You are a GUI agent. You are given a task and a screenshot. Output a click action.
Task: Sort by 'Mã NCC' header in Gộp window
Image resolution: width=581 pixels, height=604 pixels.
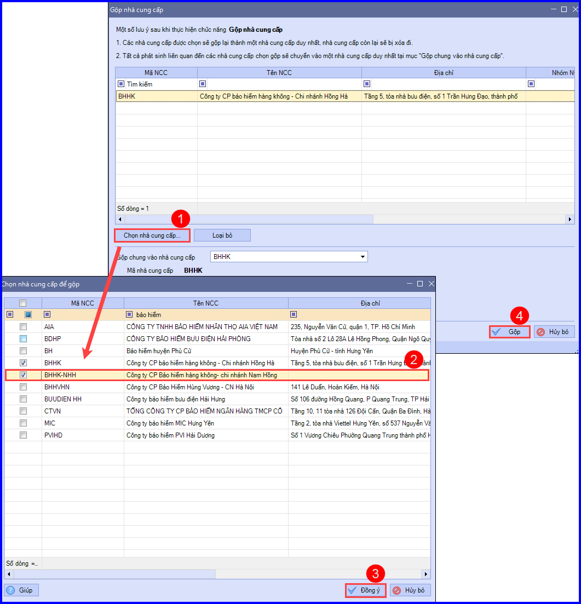pos(156,73)
